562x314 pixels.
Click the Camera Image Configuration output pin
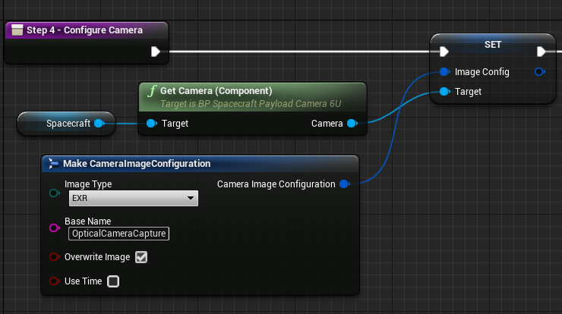[344, 184]
